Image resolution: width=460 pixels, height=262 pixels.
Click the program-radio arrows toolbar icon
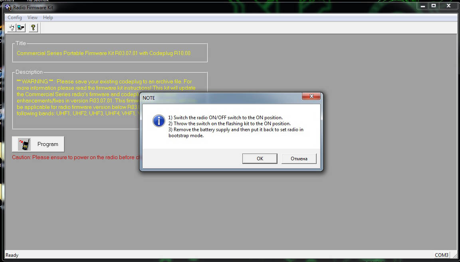(x=12, y=28)
